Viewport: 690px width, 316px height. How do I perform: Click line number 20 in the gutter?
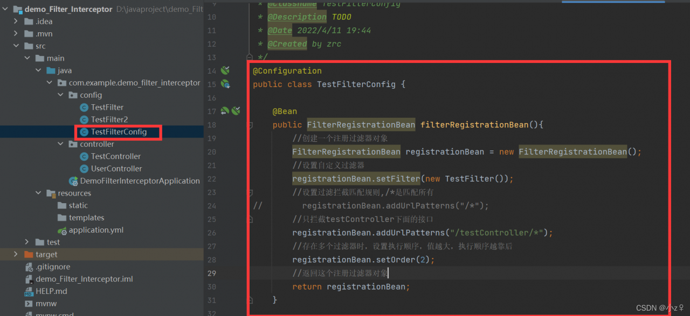pos(211,152)
